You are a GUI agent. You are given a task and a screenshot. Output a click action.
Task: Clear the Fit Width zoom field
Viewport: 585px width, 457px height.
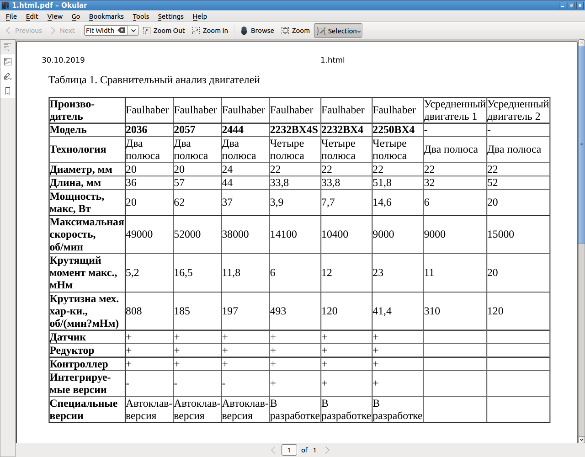coord(122,31)
